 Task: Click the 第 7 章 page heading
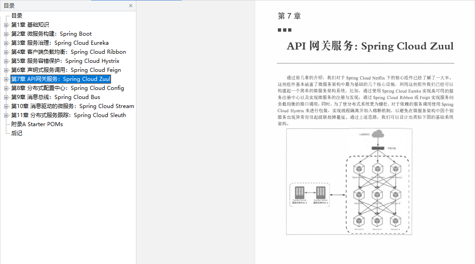(289, 16)
